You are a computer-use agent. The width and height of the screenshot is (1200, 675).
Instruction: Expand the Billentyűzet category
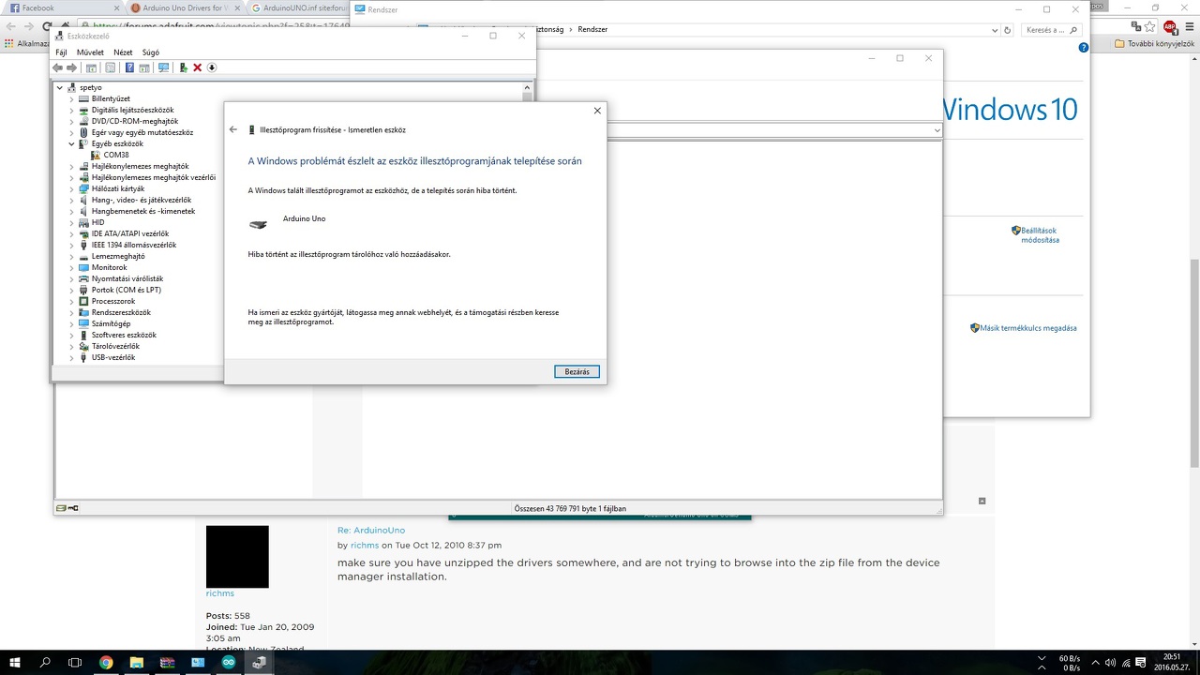pyautogui.click(x=71, y=98)
